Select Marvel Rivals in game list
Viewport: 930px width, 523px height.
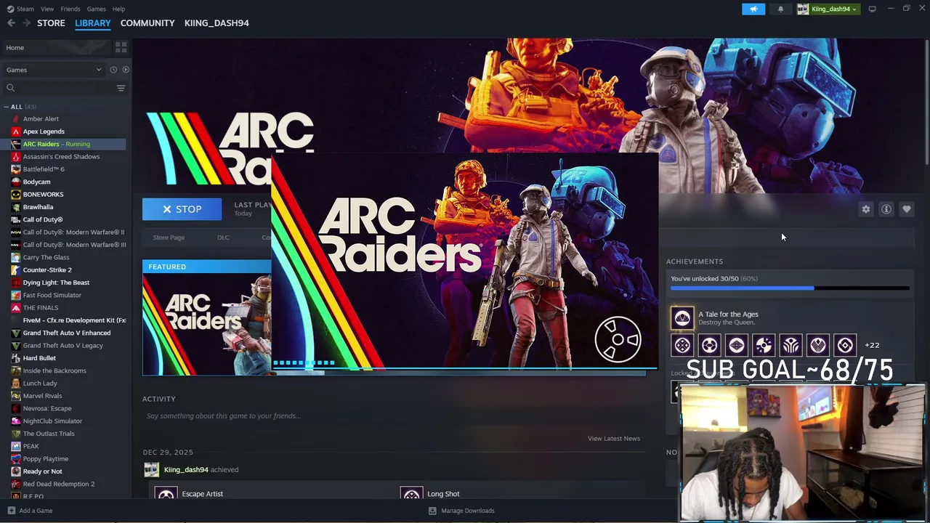[x=42, y=396]
